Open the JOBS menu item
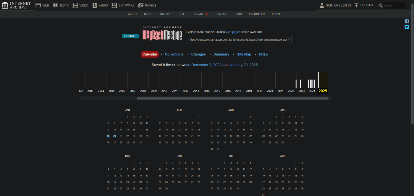 [x=238, y=14]
